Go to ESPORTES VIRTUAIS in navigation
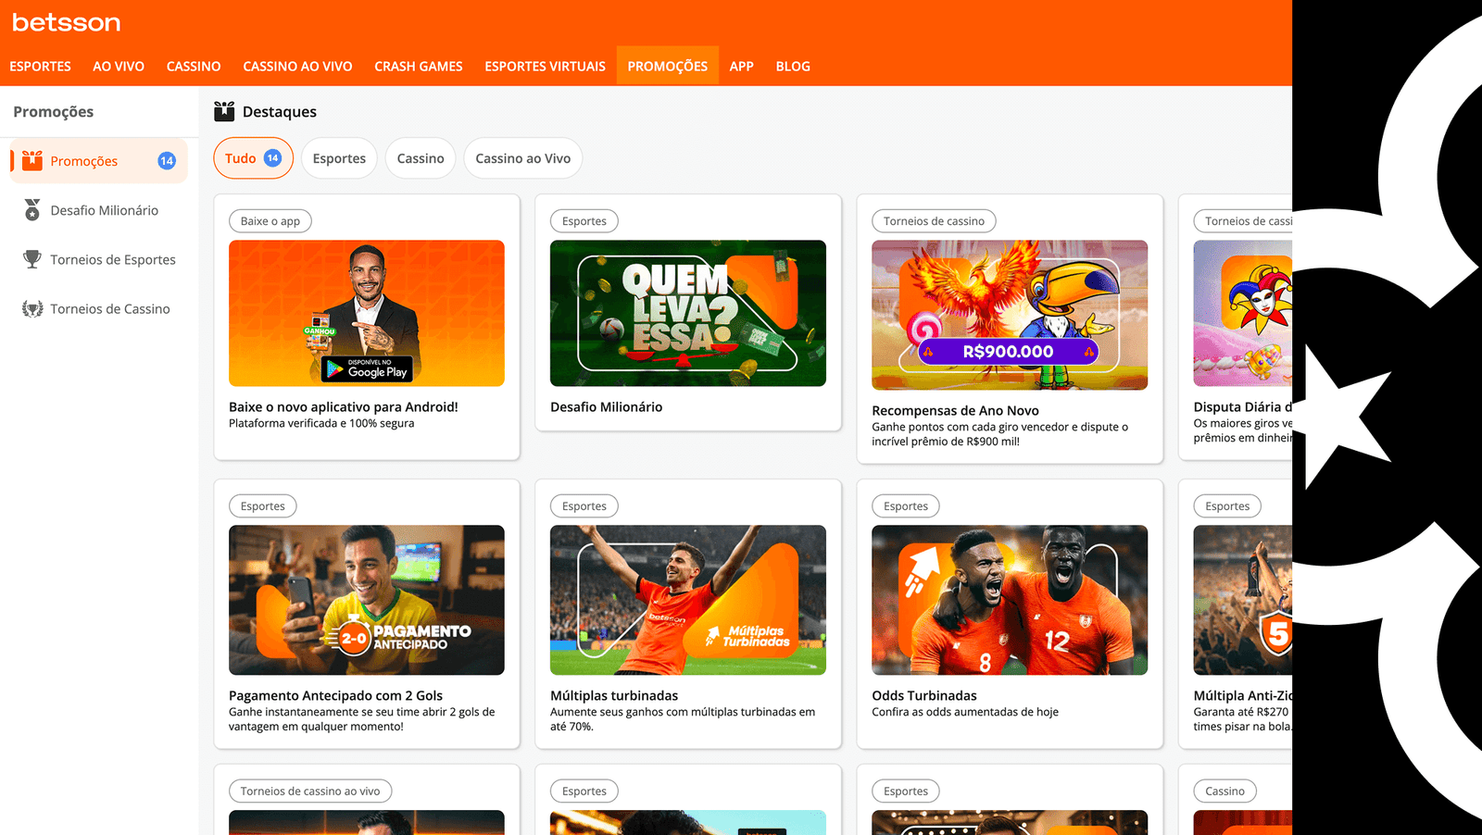Image resolution: width=1482 pixels, height=835 pixels. click(x=545, y=67)
